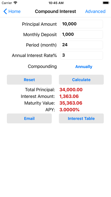Select the Annual Interest Rate% field
This screenshot has width=111, height=197.
point(82,55)
